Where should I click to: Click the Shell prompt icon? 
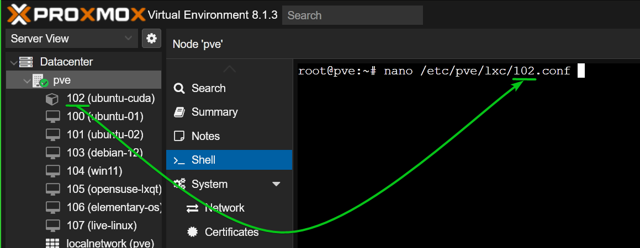(x=179, y=160)
